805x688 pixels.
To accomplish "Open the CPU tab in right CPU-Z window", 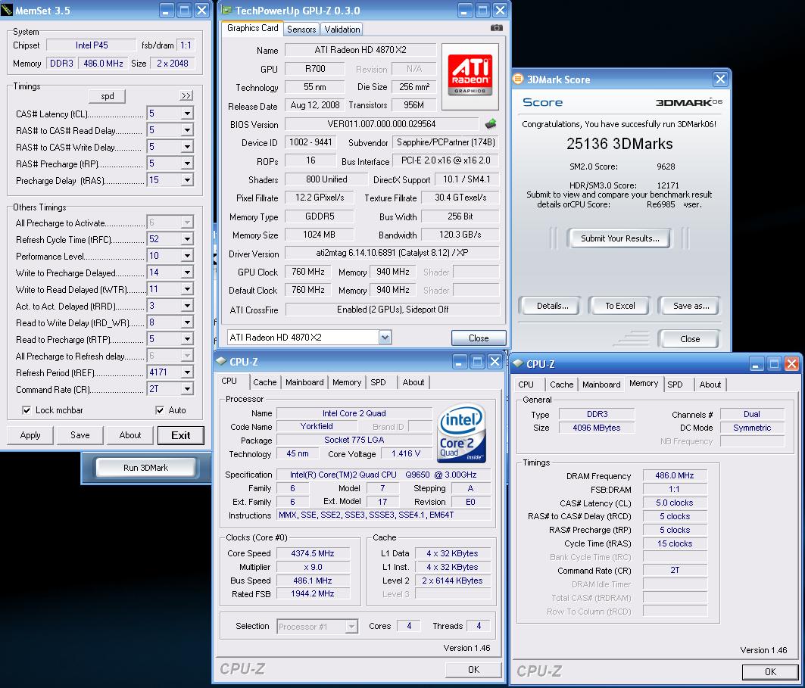I will pos(526,384).
